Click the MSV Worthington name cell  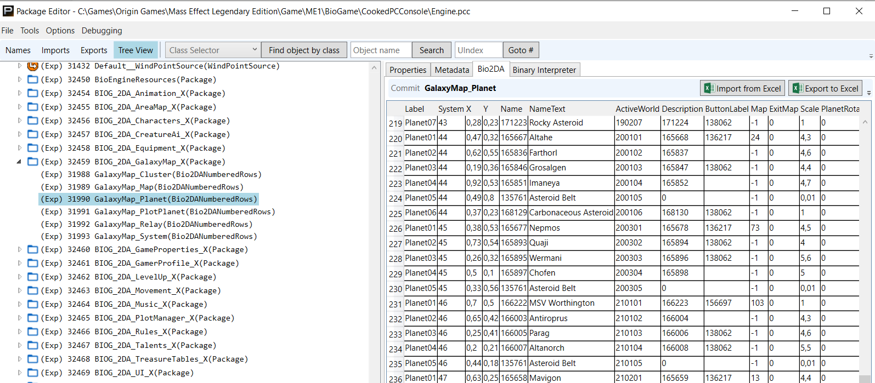pos(571,303)
